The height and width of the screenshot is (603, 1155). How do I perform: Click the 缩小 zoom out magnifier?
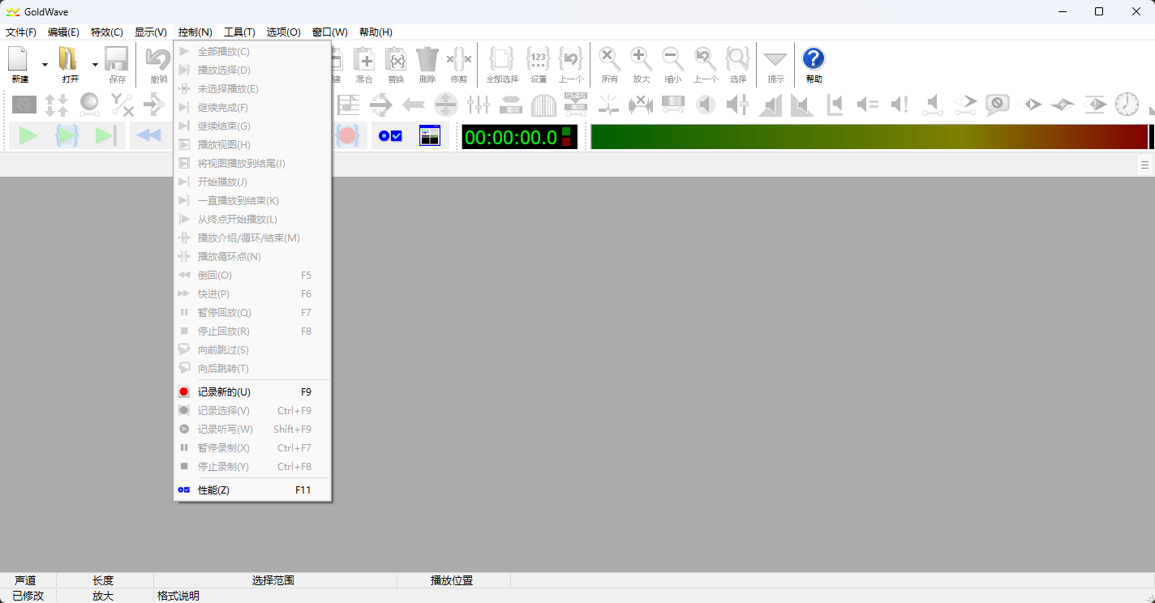click(672, 60)
